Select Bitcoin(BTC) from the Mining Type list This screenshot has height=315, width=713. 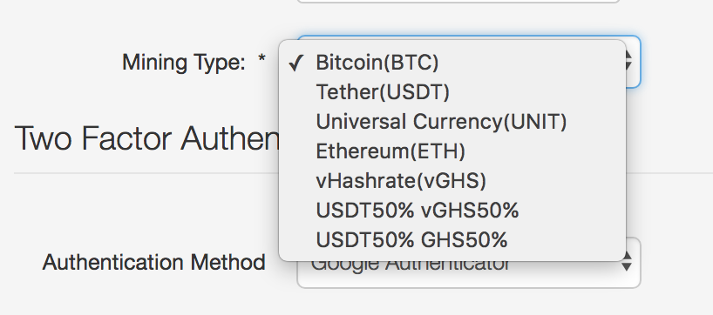coord(452,62)
